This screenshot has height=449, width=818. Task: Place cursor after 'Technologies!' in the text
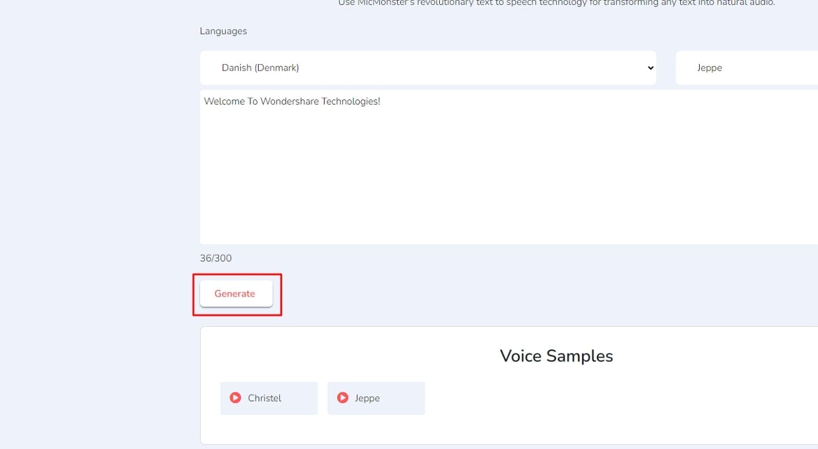[381, 101]
